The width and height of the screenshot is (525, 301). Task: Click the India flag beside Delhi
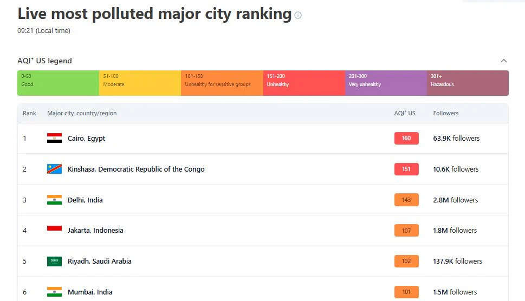click(x=54, y=200)
